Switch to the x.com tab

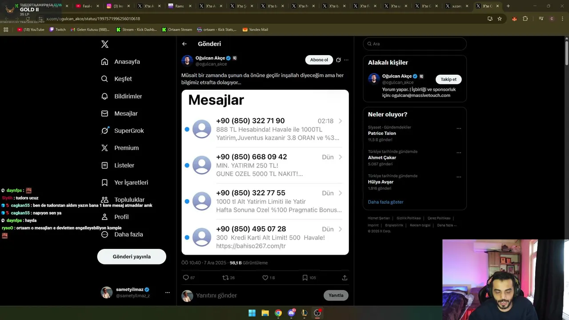[x=457, y=6]
